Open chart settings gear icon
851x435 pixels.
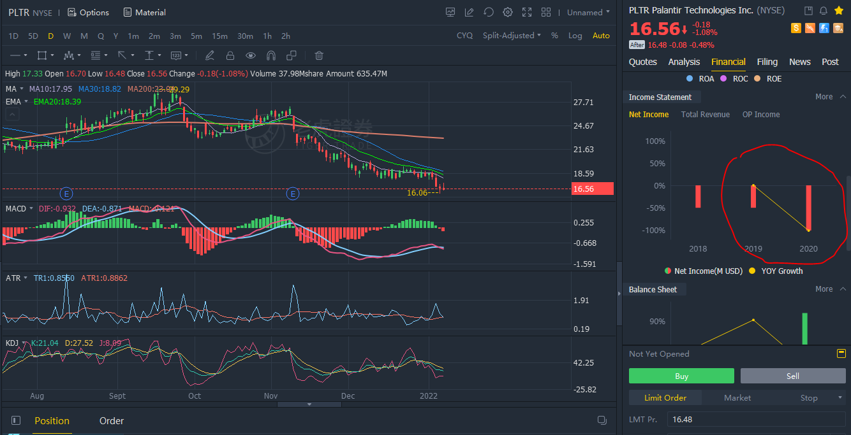click(x=508, y=12)
